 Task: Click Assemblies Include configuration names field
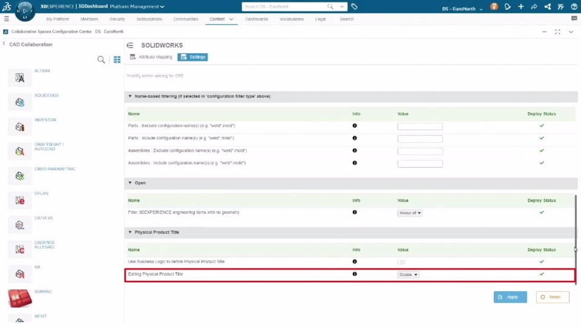click(x=420, y=163)
